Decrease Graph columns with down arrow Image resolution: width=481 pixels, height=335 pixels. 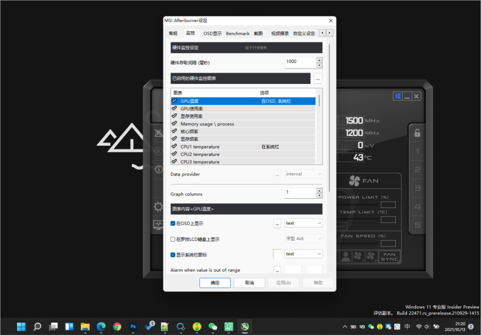coord(319,196)
